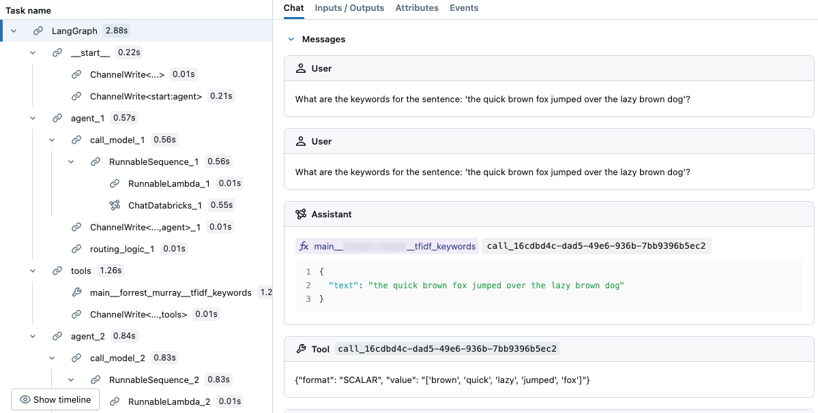Screen dimensions: 818x413
Task: Click the wrench icon in the Tool message header
Action: [x=301, y=348]
